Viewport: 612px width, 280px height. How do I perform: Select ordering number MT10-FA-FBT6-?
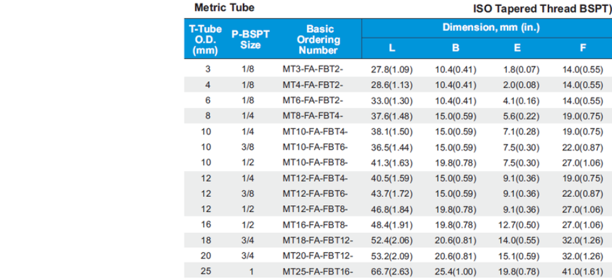coord(315,147)
